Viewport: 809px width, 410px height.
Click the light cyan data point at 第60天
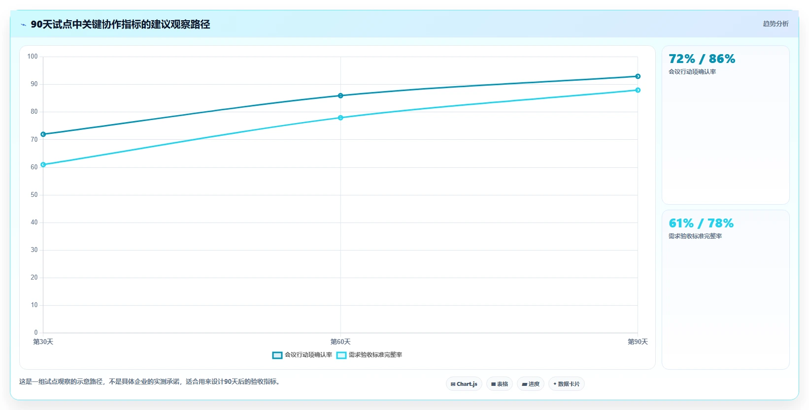point(340,118)
